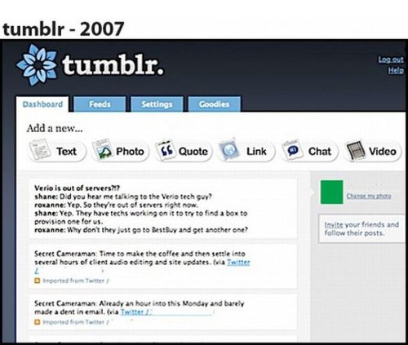
Task: Select the Photo post picture icon
Action: click(103, 149)
